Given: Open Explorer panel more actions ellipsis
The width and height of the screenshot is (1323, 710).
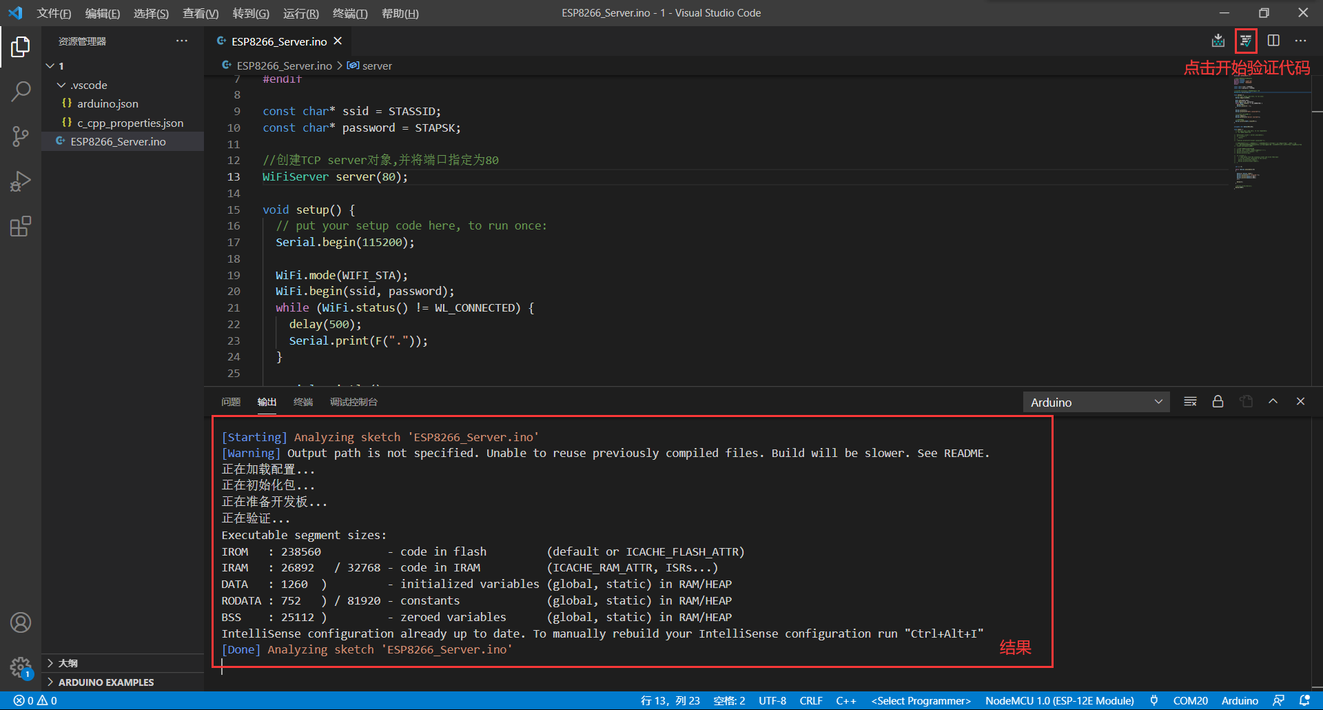Looking at the screenshot, I should click(181, 41).
